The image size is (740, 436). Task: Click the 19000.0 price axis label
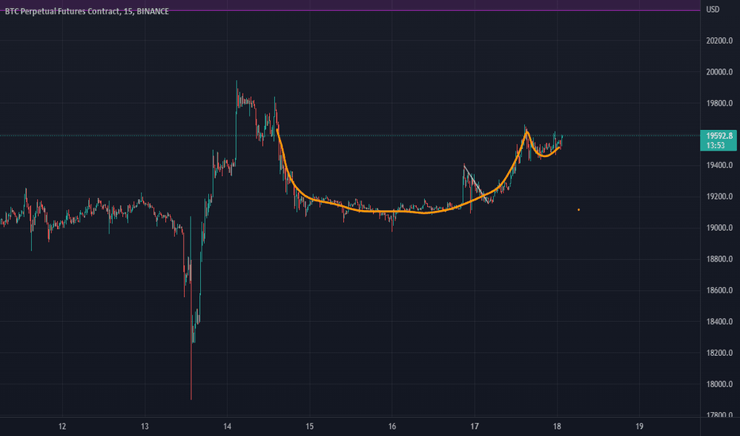click(719, 228)
